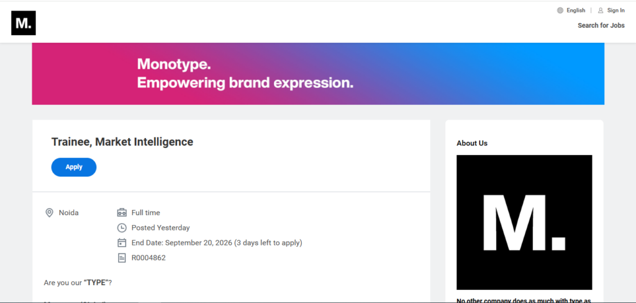Click the calendar icon beside End Date
This screenshot has height=303, width=636.
[122, 243]
